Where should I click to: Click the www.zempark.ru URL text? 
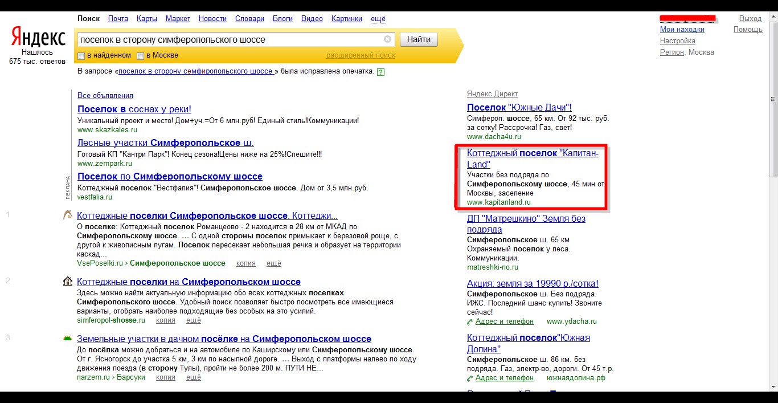click(105, 164)
